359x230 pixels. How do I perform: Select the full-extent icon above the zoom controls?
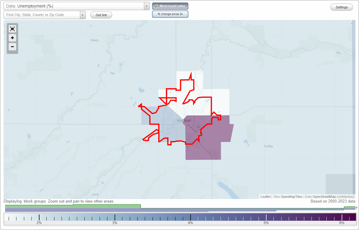(x=12, y=29)
